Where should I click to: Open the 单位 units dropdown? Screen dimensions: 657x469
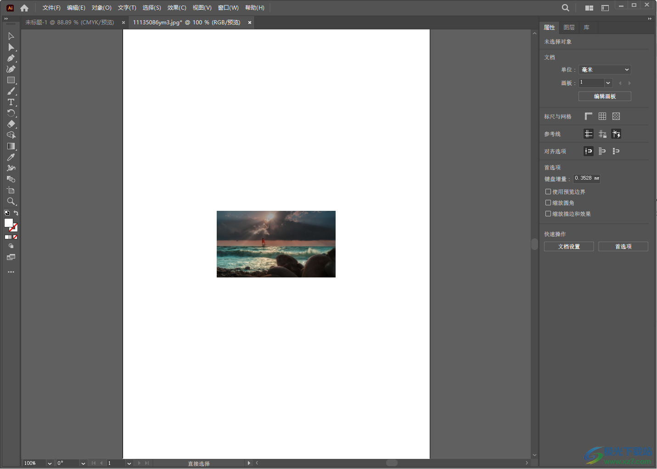click(x=605, y=70)
